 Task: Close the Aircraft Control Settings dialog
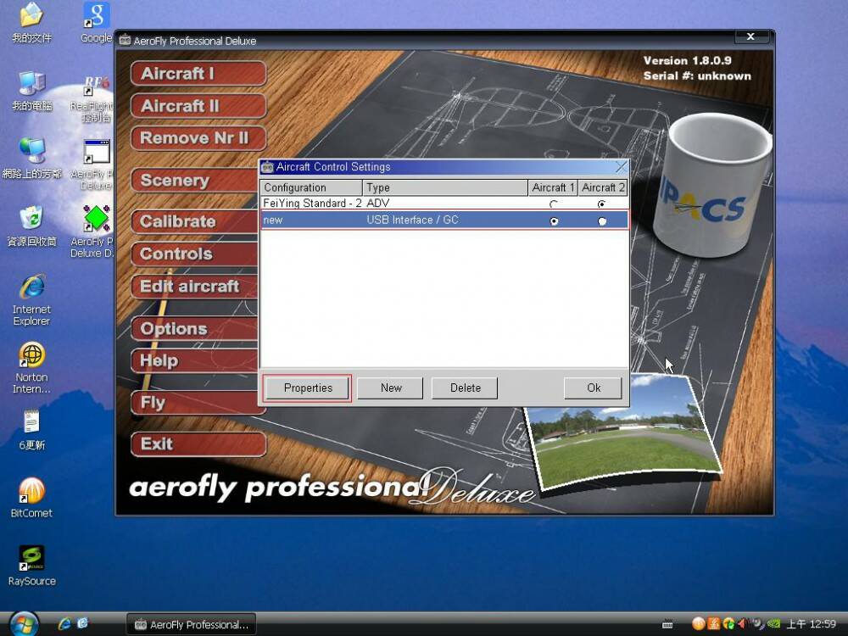coord(621,166)
